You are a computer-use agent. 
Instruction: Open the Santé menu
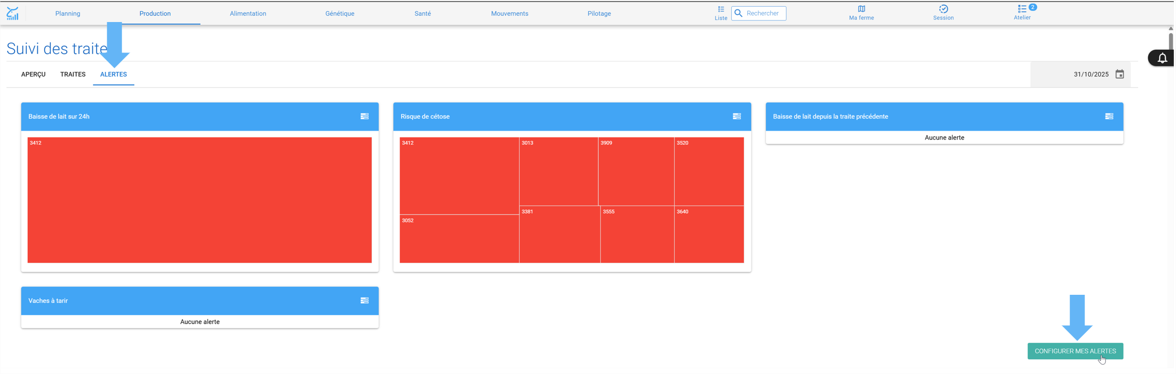[423, 14]
